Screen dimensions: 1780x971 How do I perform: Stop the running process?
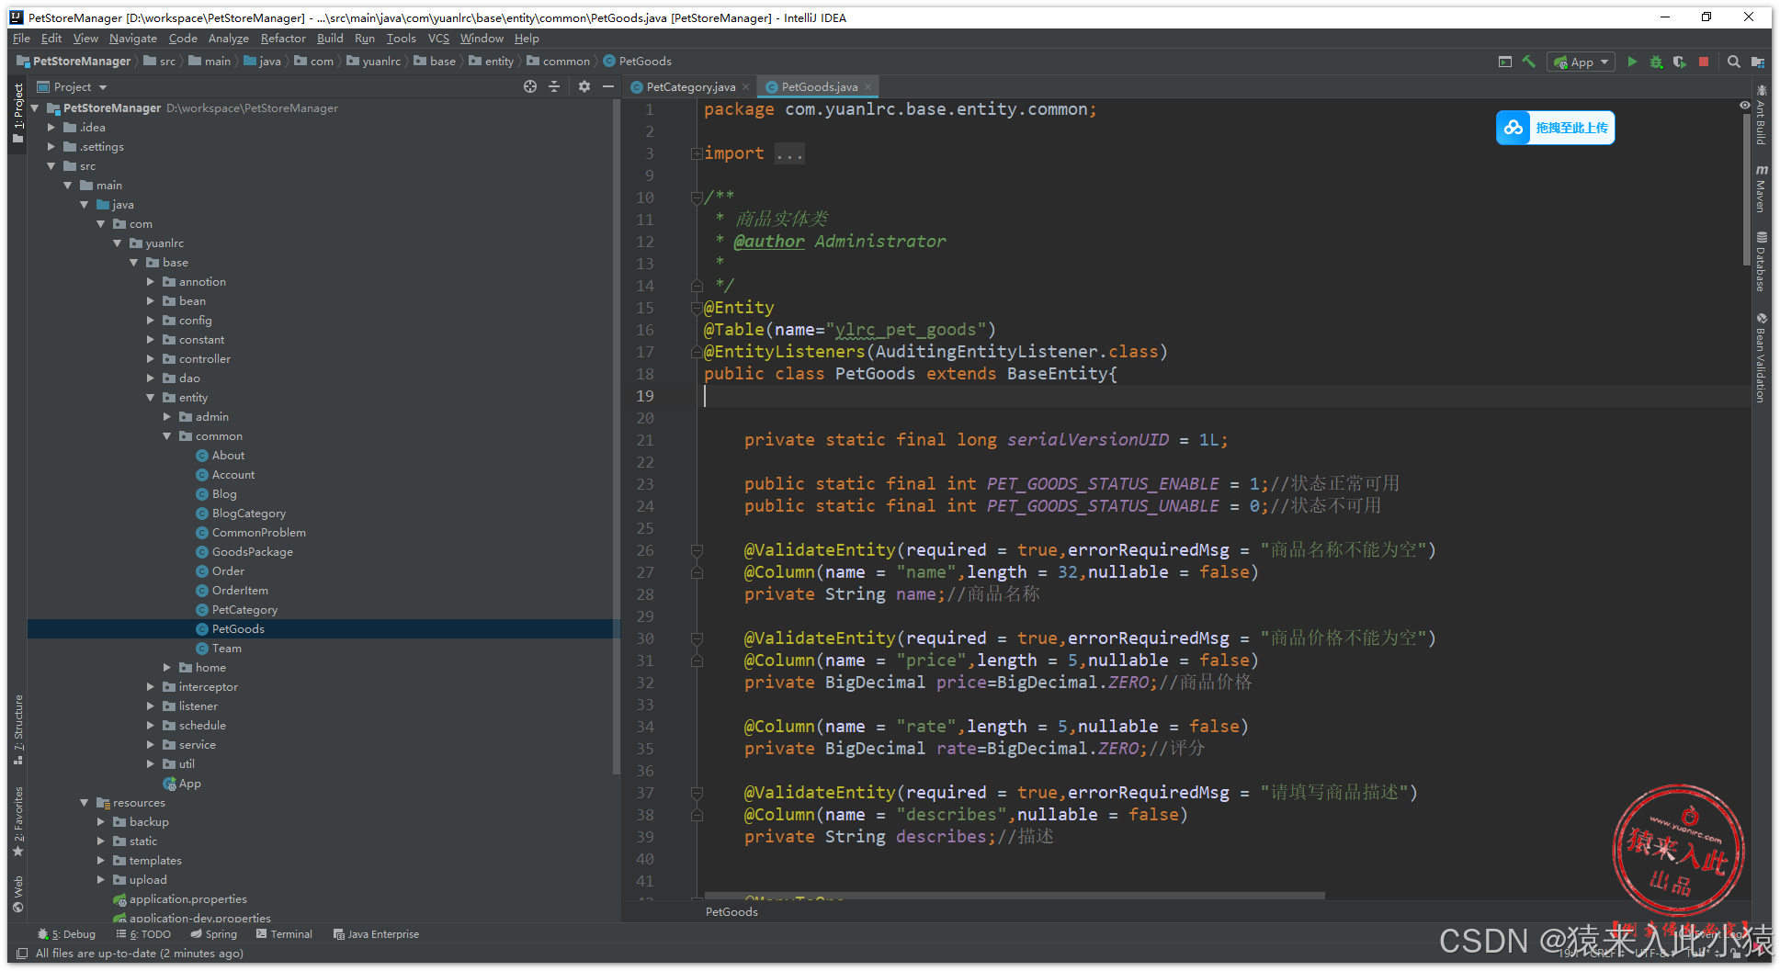(1704, 62)
